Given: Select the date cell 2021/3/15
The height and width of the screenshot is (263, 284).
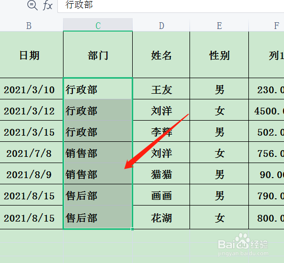Looking at the screenshot, I should [31, 131].
